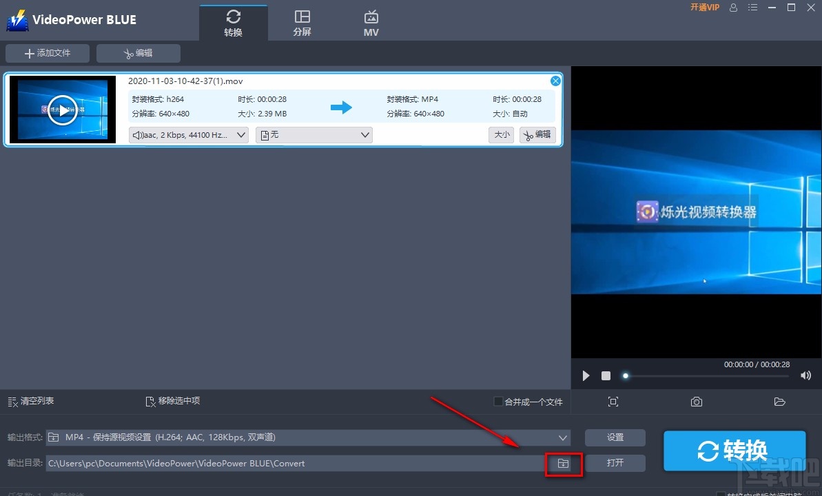Switch to the 转换 tab
822x496 pixels.
234,23
